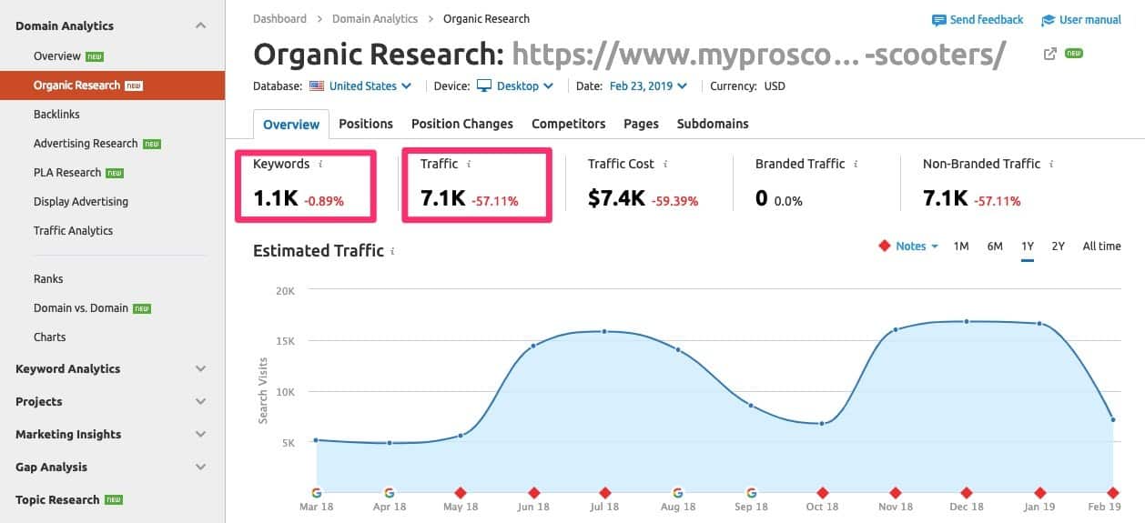This screenshot has height=523, width=1145.
Task: Click the Google update marker at Sep 18
Action: point(751,492)
